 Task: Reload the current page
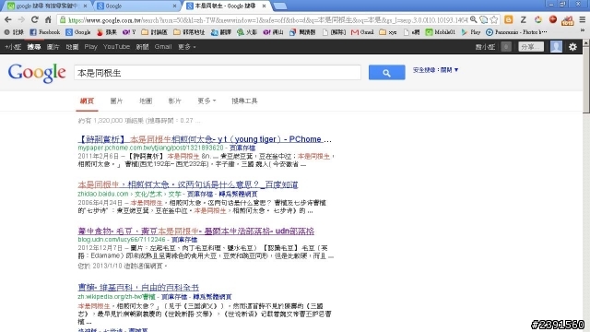pyautogui.click(x=35, y=20)
